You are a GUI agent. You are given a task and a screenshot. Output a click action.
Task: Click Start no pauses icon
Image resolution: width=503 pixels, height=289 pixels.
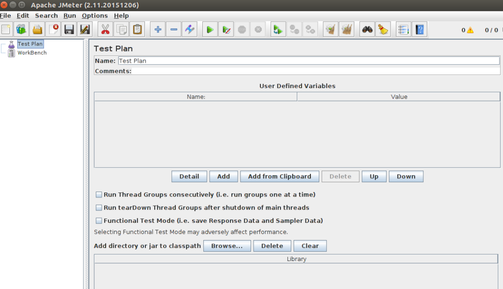point(226,29)
